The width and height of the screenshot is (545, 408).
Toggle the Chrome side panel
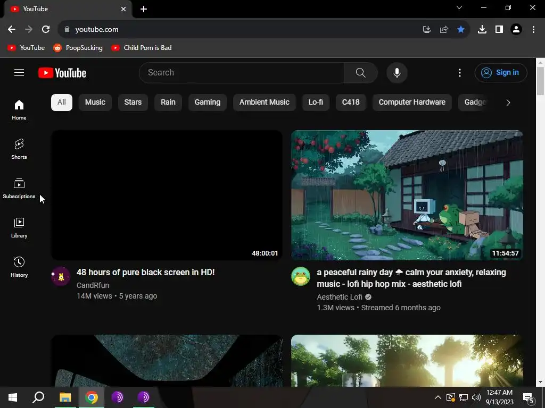[499, 30]
